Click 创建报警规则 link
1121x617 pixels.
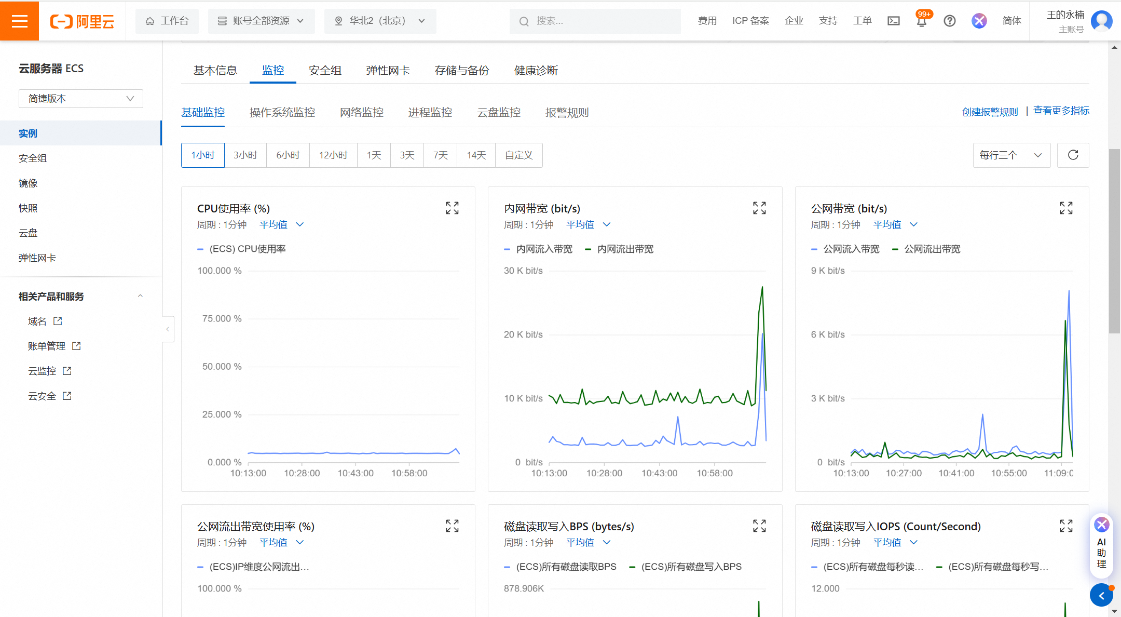click(990, 112)
